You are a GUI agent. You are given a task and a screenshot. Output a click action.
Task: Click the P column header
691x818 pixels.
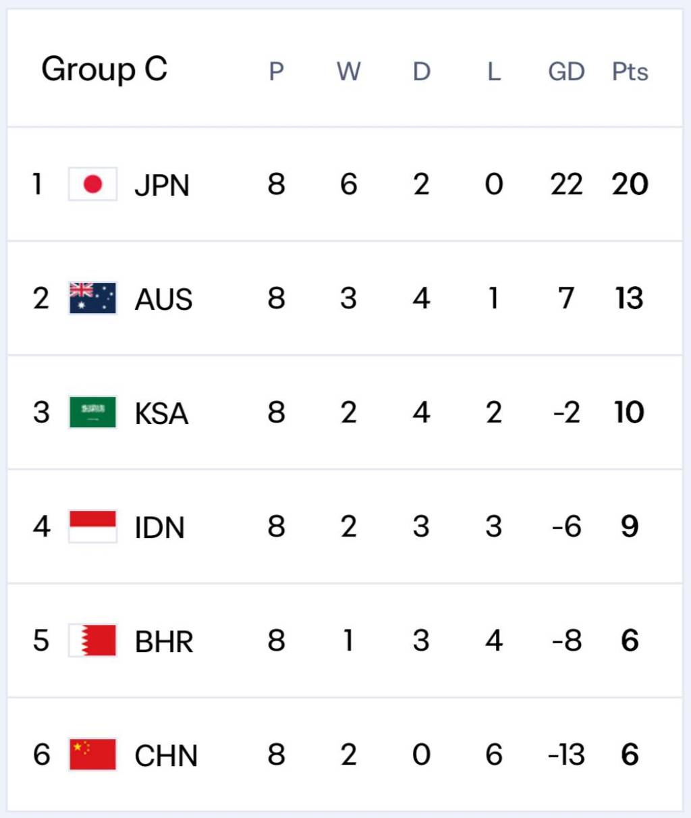[276, 72]
